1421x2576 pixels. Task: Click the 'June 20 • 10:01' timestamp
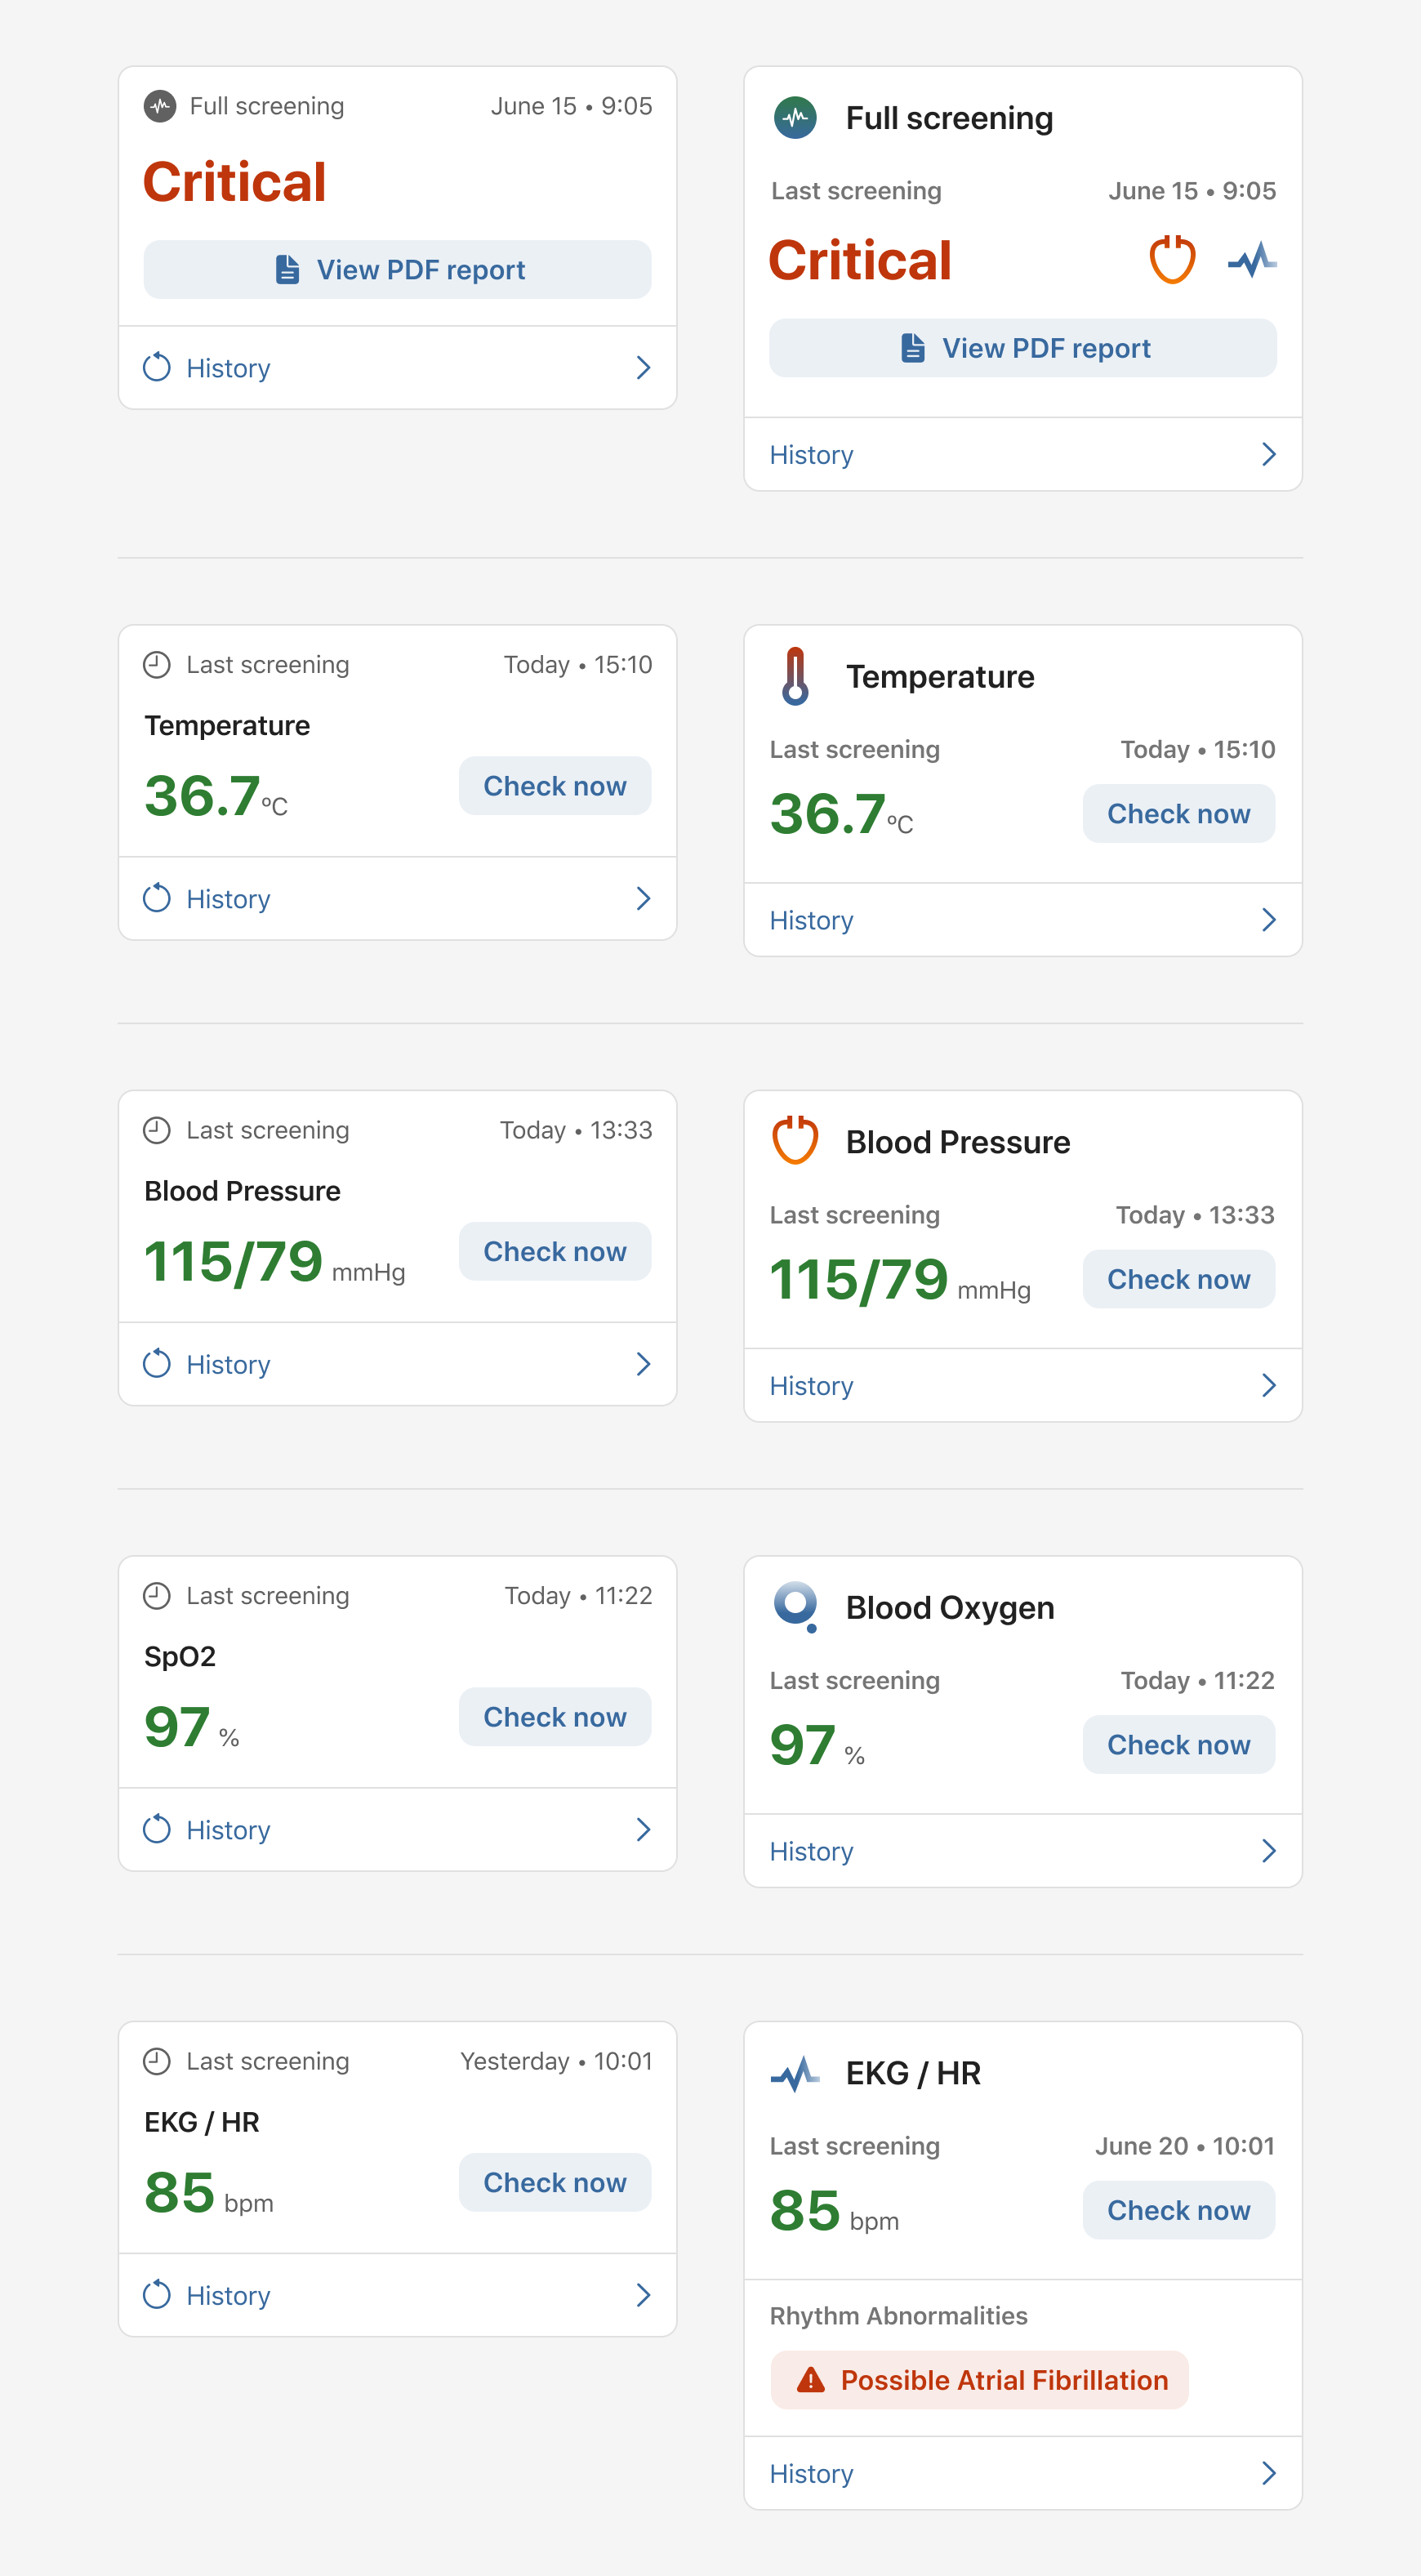(1184, 2146)
